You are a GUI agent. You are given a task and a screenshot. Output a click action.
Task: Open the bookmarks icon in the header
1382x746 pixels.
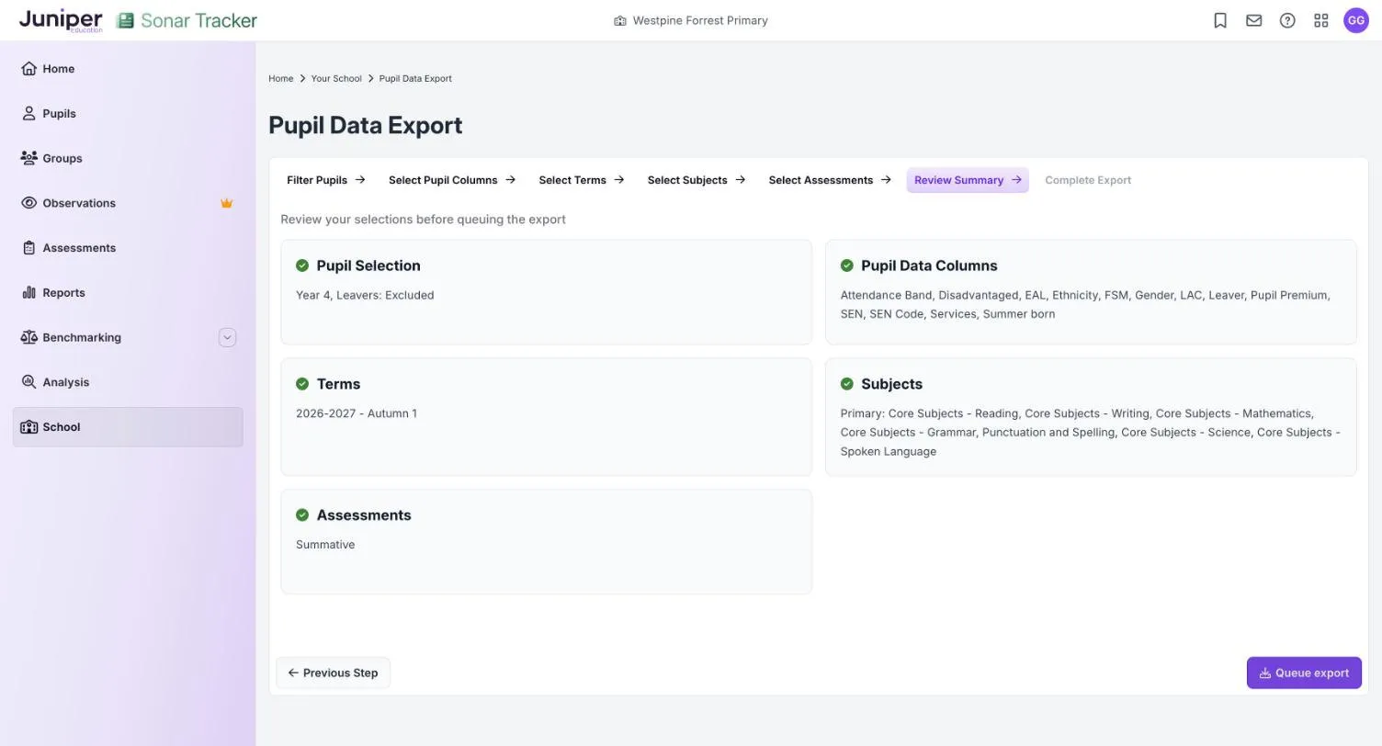click(1220, 20)
